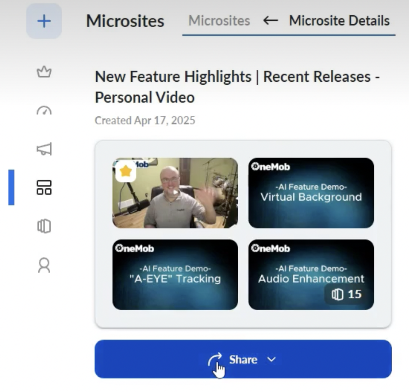Open the contacts person icon
This screenshot has width=409, height=392.
pos(44,265)
